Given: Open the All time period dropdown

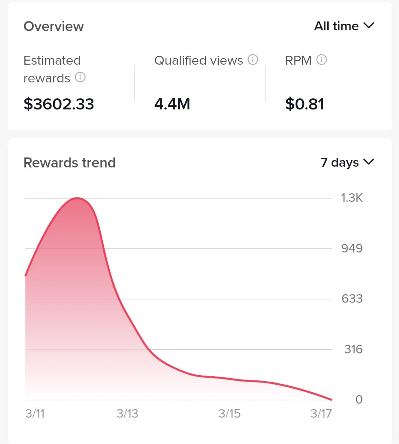Looking at the screenshot, I should coord(344,26).
